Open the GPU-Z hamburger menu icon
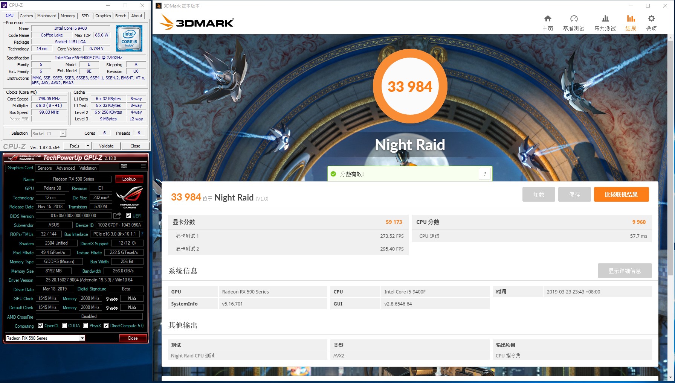 tap(143, 166)
